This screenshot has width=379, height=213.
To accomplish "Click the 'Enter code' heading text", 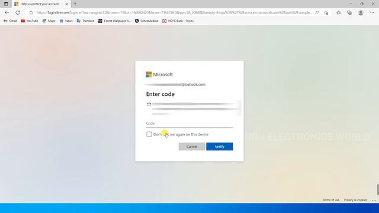I will coord(160,94).
